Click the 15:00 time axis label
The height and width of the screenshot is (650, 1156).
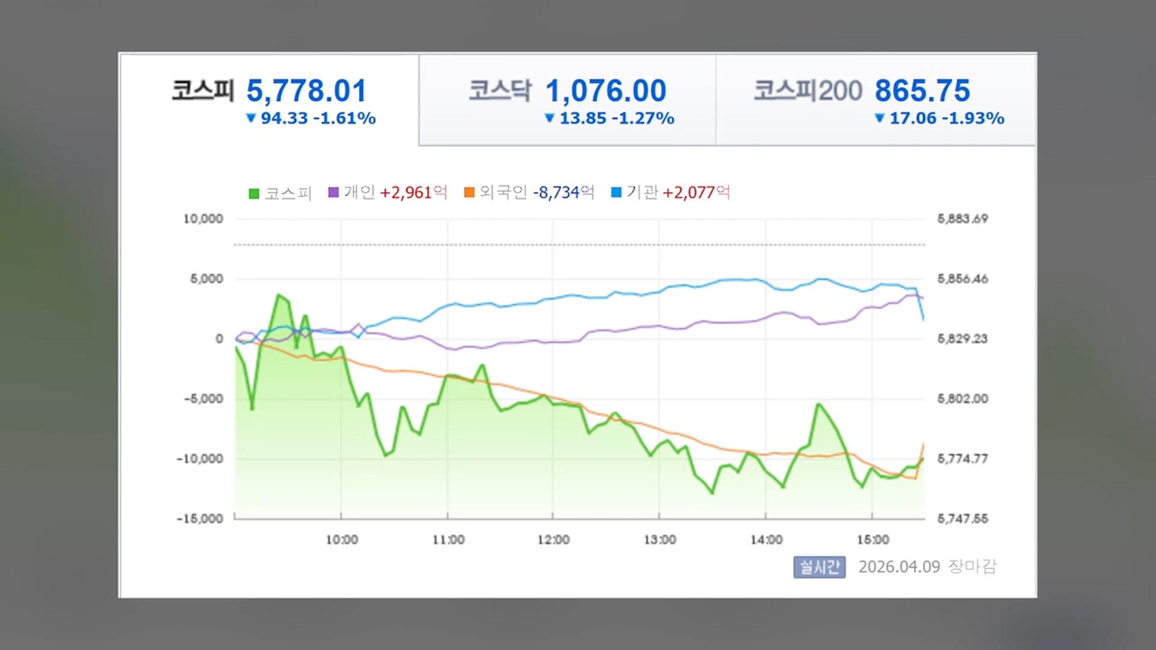pyautogui.click(x=872, y=540)
